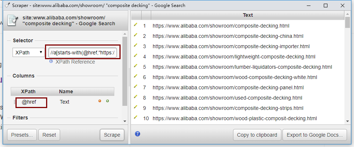The height and width of the screenshot is (147, 354).
Task: Click the Presets... button
Action: click(x=22, y=135)
